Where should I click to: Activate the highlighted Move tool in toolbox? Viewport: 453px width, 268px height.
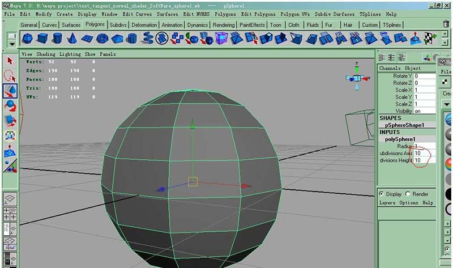pyautogui.click(x=10, y=91)
